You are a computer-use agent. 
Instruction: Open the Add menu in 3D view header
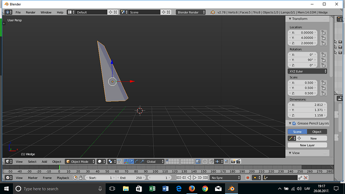[44, 161]
